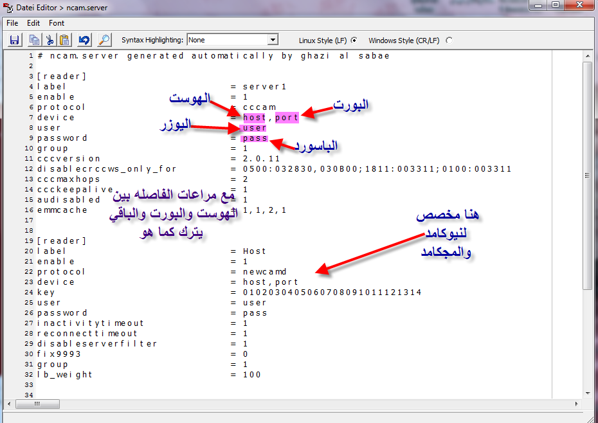Image resolution: width=598 pixels, height=423 pixels.
Task: Select Linux Style (LF) radio button
Action: click(354, 40)
